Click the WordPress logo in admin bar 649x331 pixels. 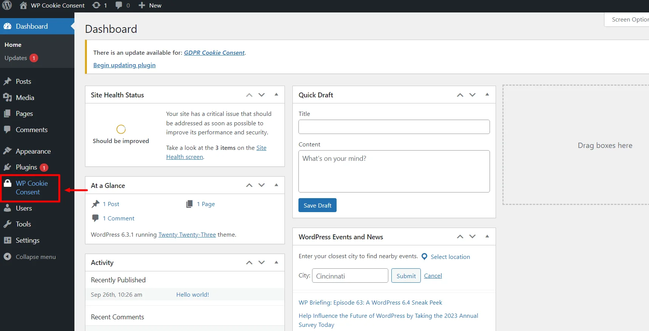[7, 5]
